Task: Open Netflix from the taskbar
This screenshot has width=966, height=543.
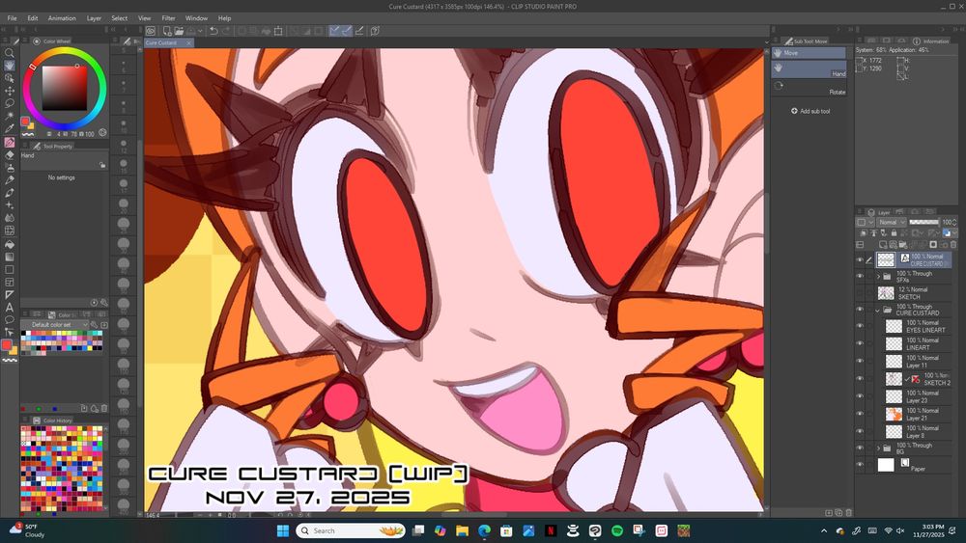Action: pos(551,530)
